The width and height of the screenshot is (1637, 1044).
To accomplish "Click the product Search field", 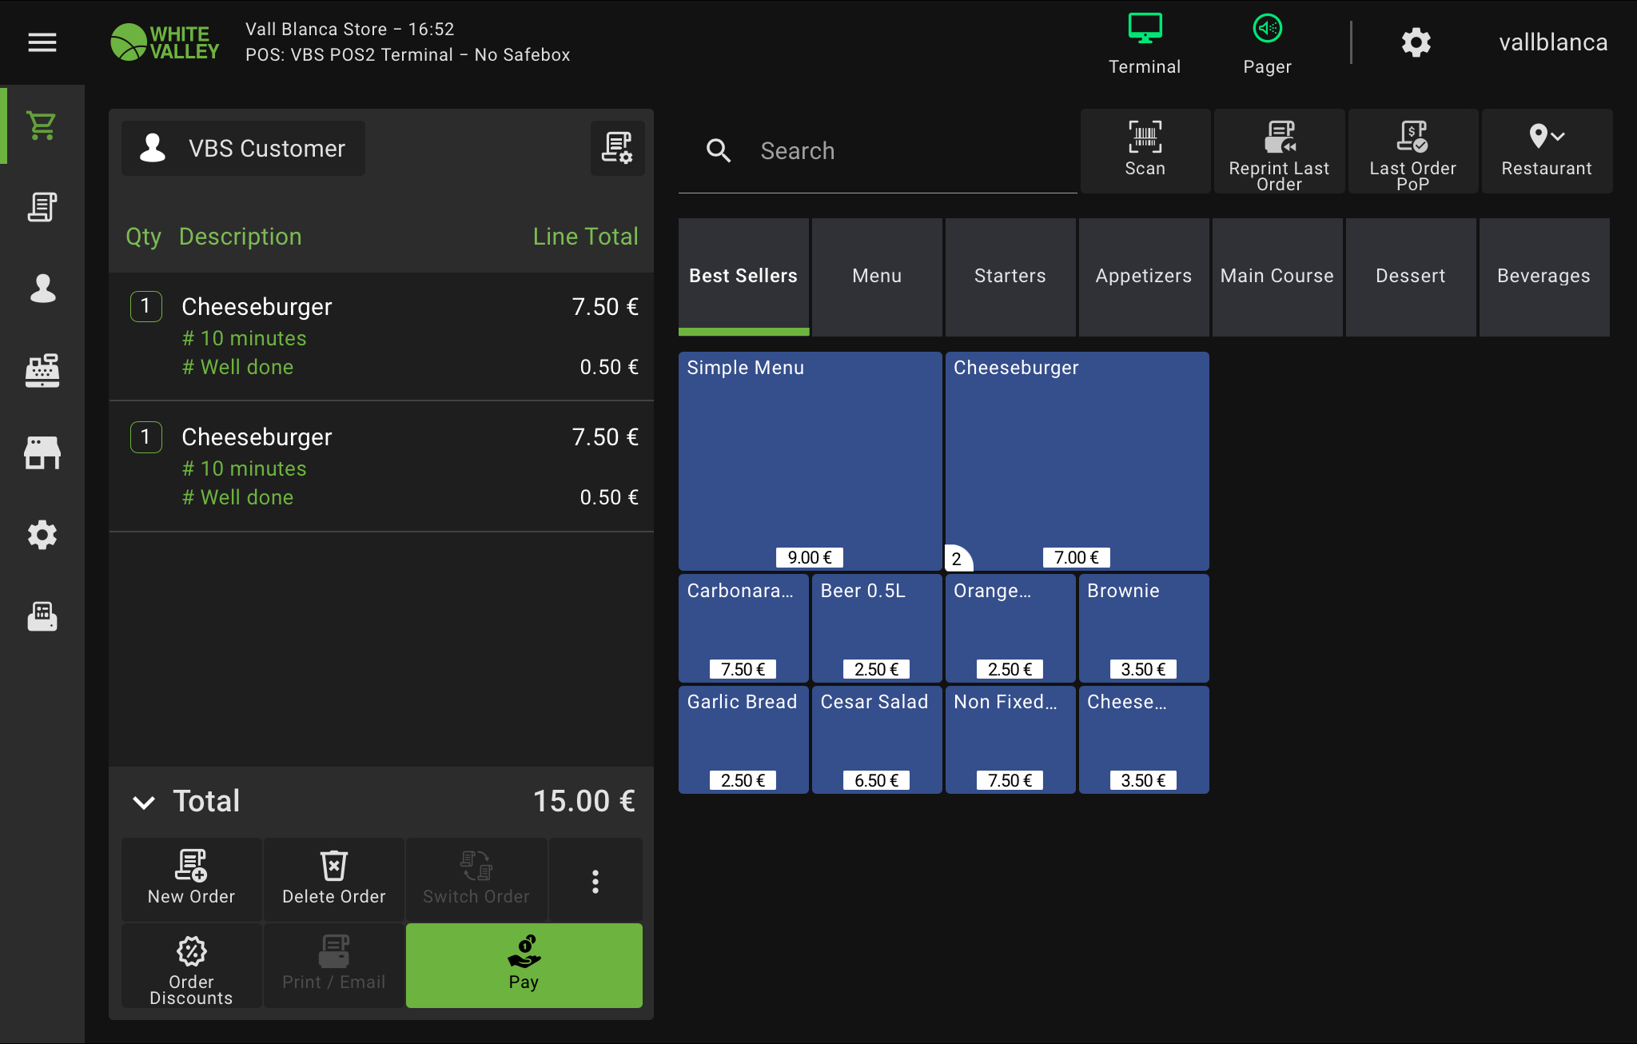I will (x=879, y=151).
